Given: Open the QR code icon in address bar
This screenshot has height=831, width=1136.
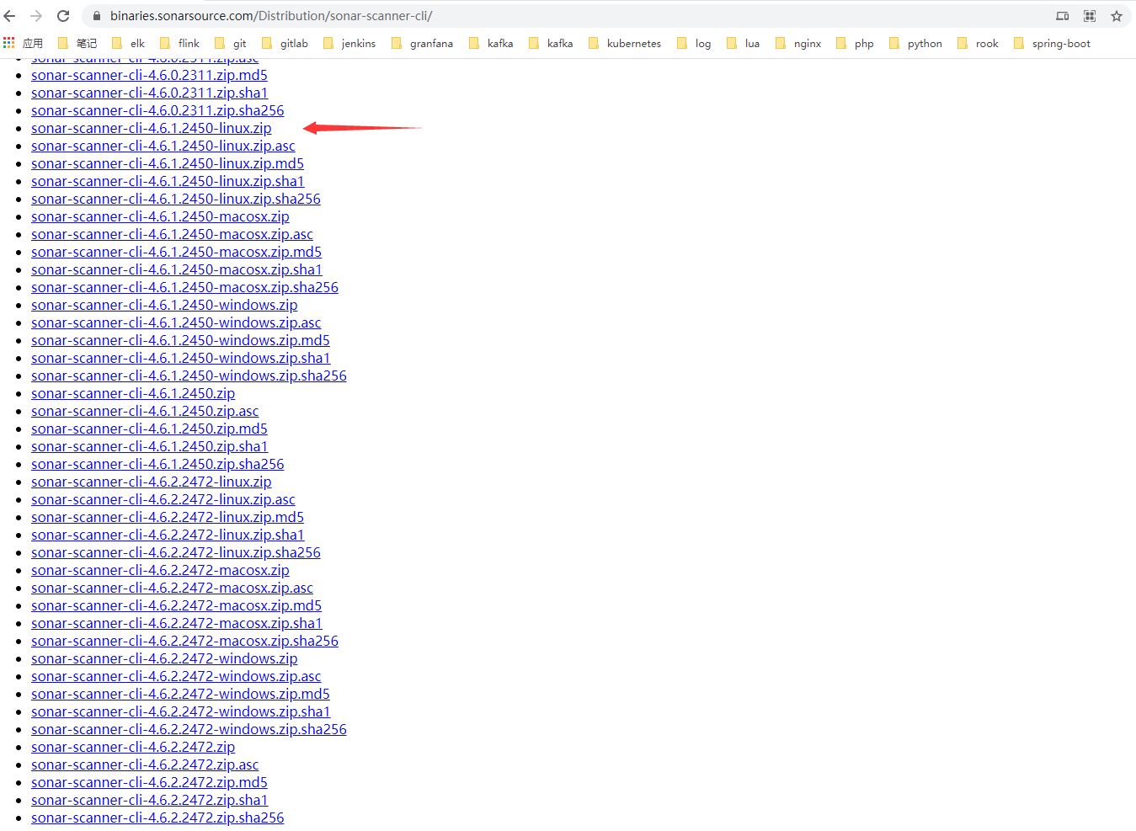Looking at the screenshot, I should [1090, 16].
